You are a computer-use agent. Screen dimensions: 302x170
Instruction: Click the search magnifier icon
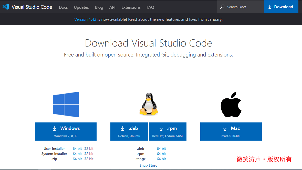pyautogui.click(x=222, y=7)
